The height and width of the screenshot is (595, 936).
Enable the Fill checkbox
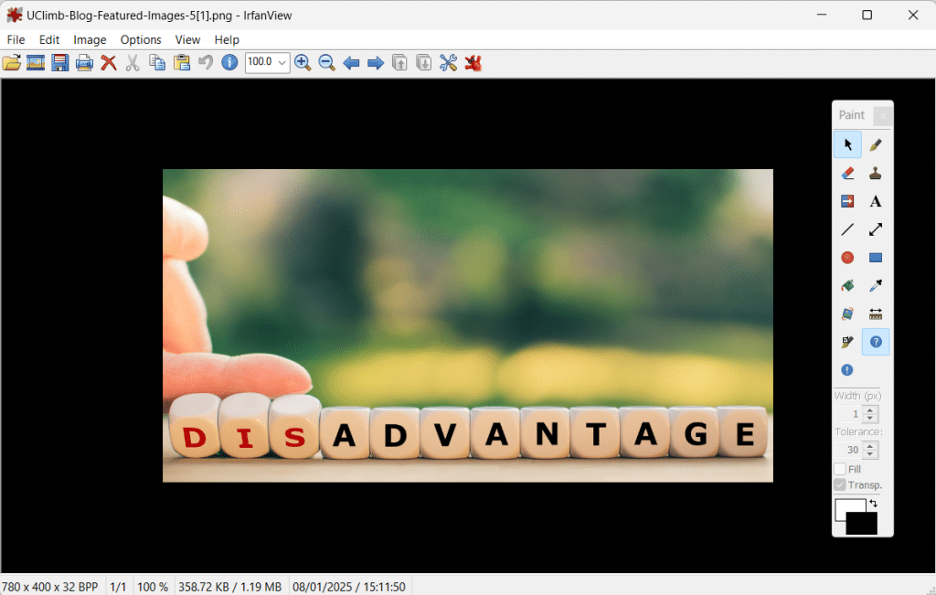coord(838,468)
